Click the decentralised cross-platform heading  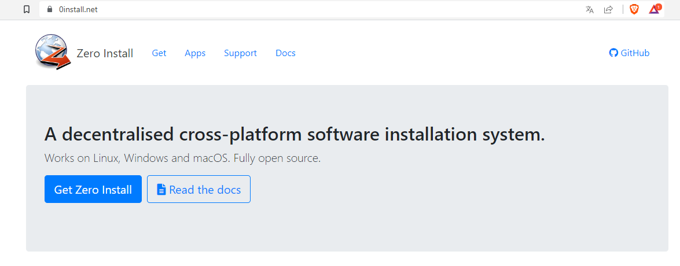pyautogui.click(x=295, y=135)
